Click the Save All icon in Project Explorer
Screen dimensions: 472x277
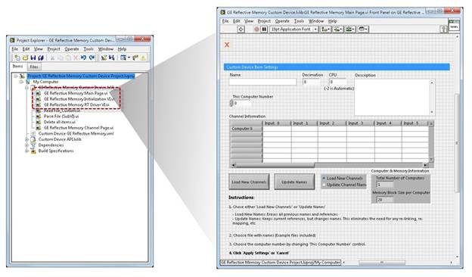click(41, 58)
